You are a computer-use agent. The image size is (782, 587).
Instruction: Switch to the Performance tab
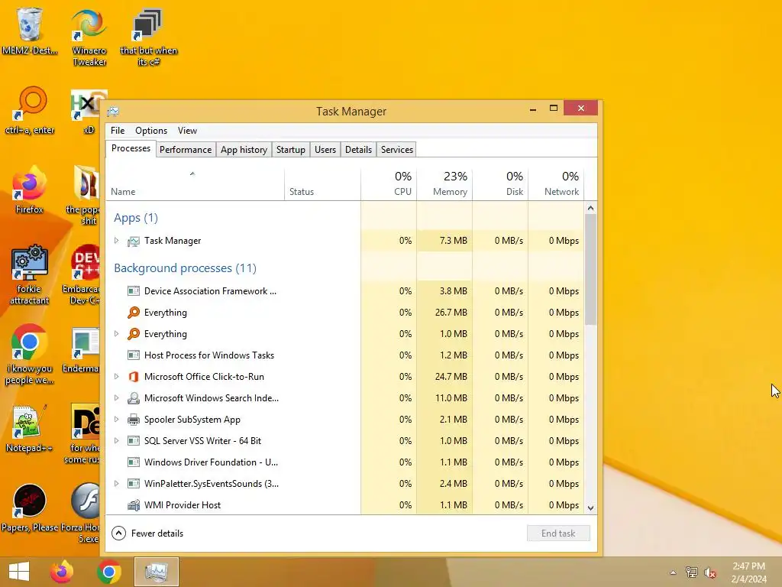186,150
